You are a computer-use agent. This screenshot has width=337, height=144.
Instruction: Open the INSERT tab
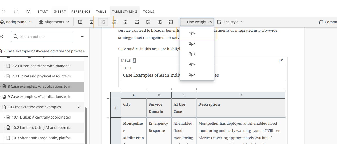[x=60, y=12]
